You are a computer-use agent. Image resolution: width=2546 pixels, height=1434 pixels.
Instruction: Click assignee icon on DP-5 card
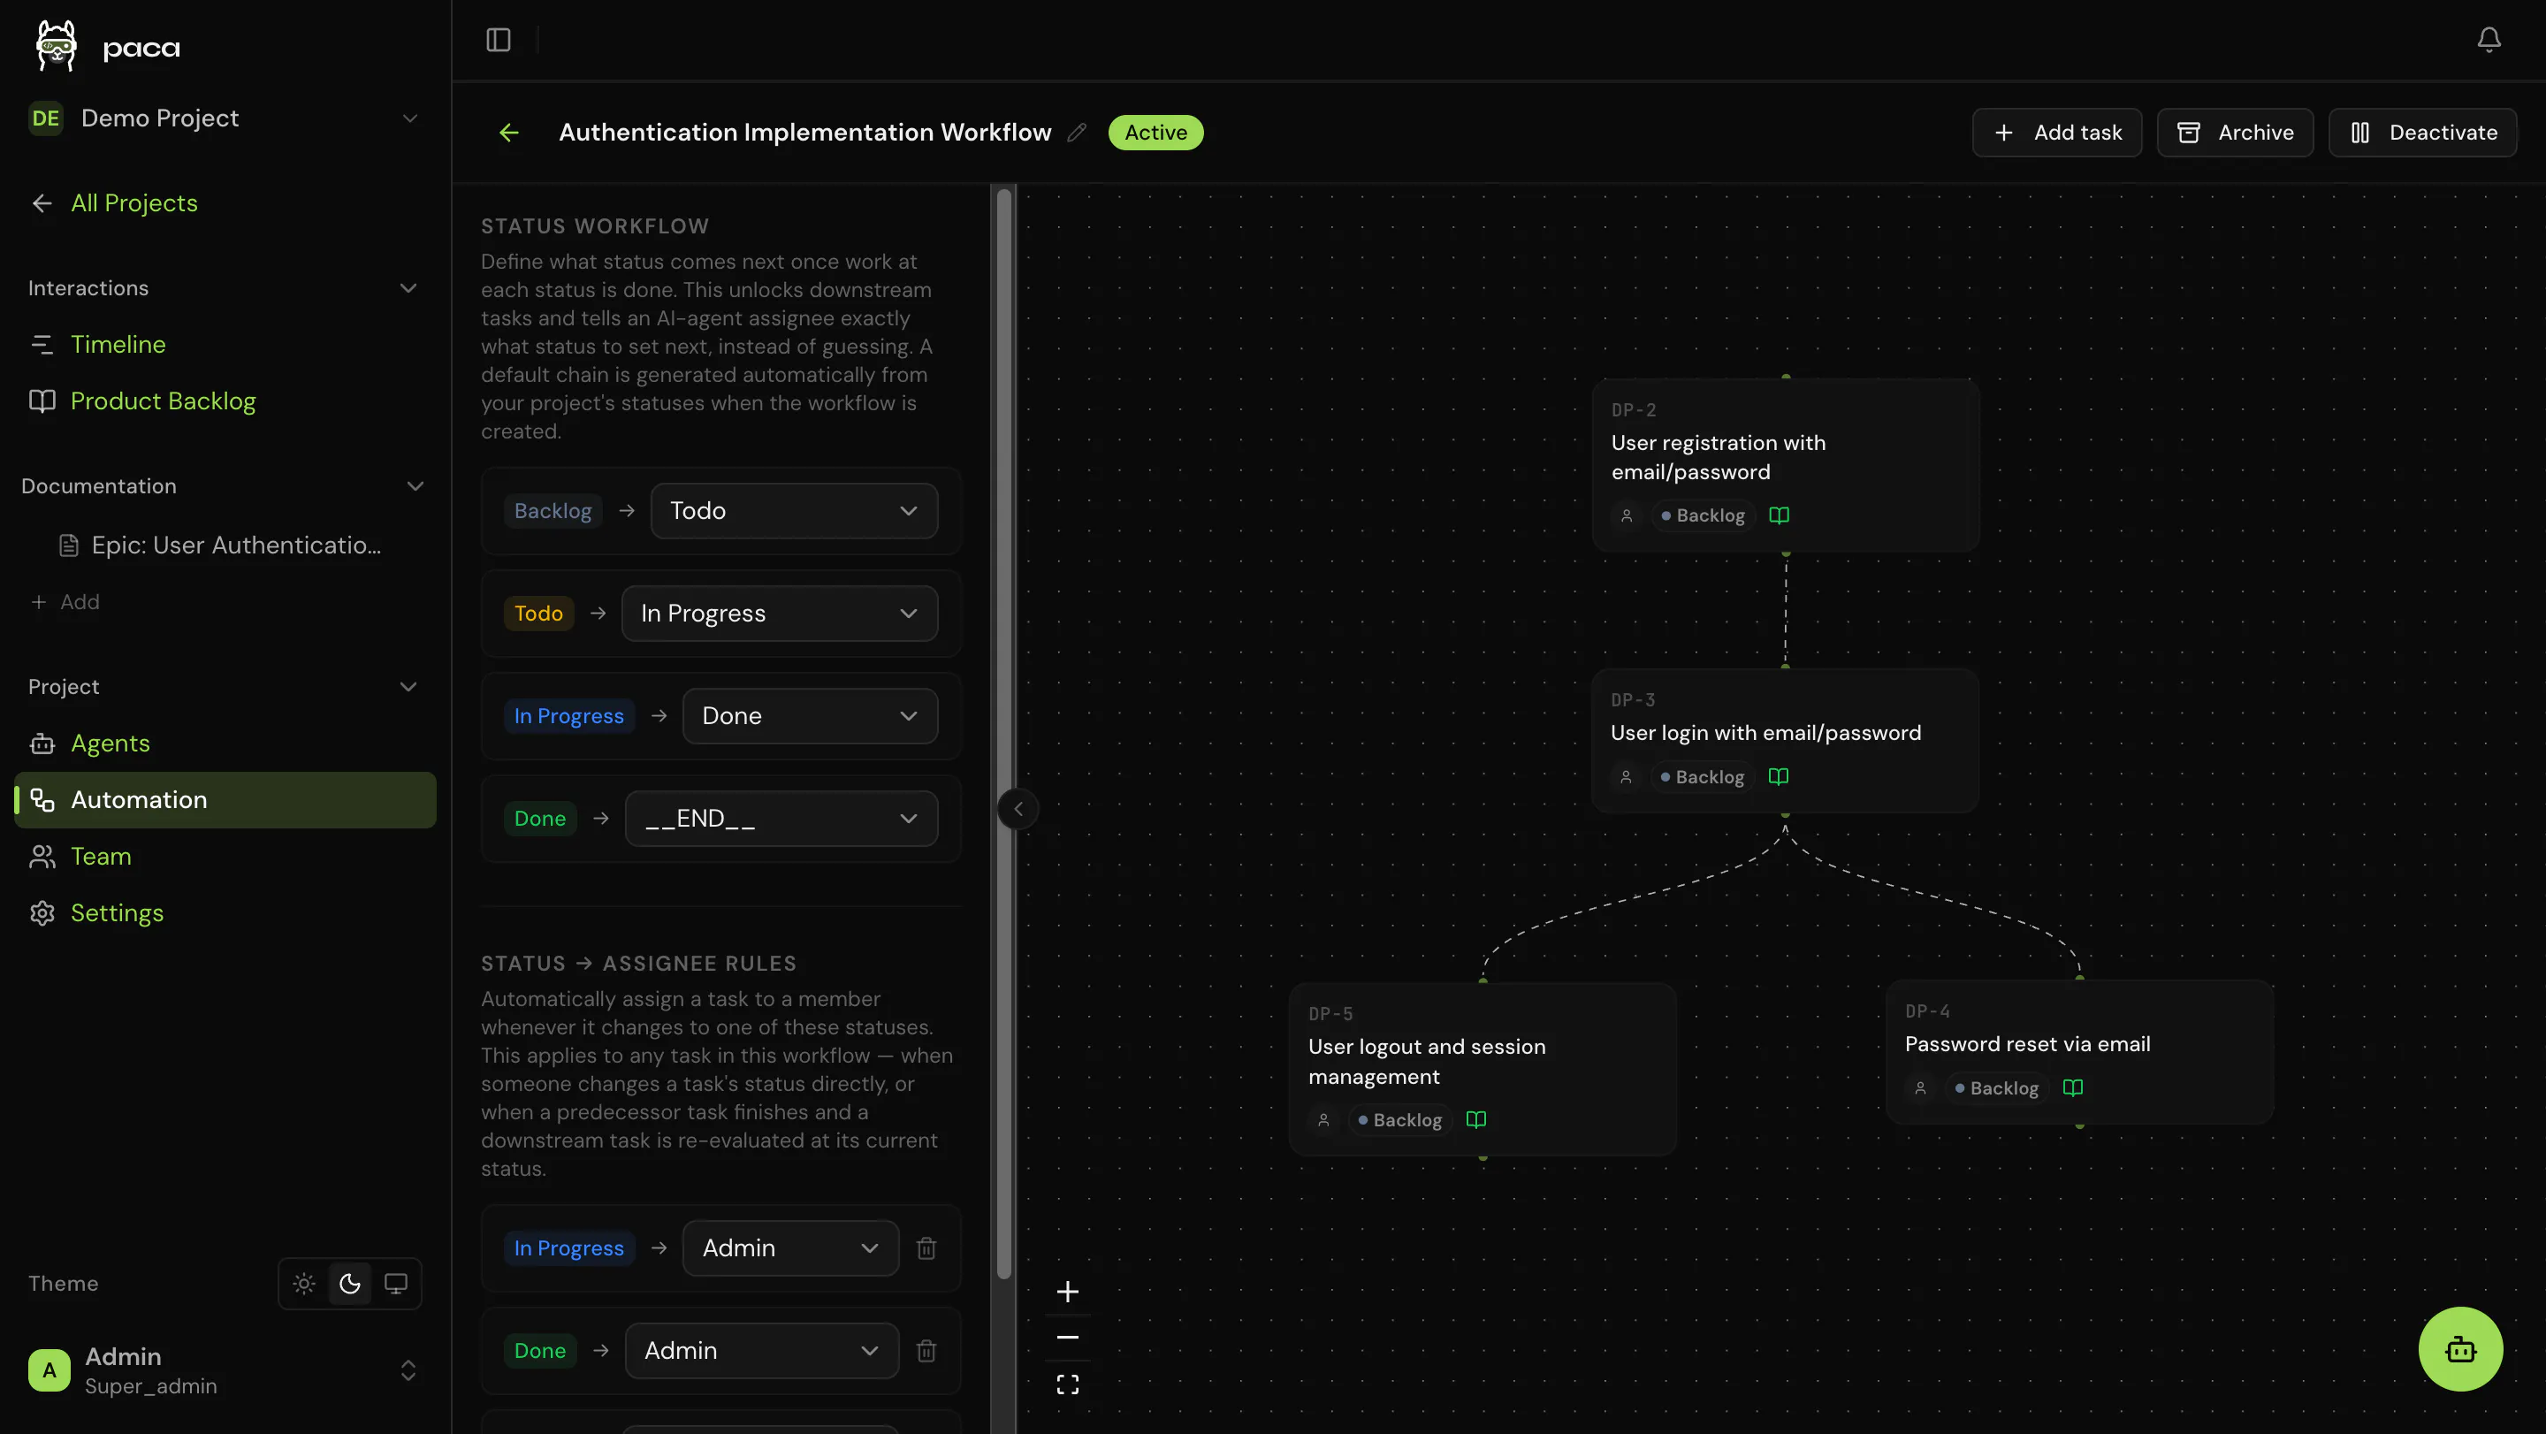pyautogui.click(x=1323, y=1121)
